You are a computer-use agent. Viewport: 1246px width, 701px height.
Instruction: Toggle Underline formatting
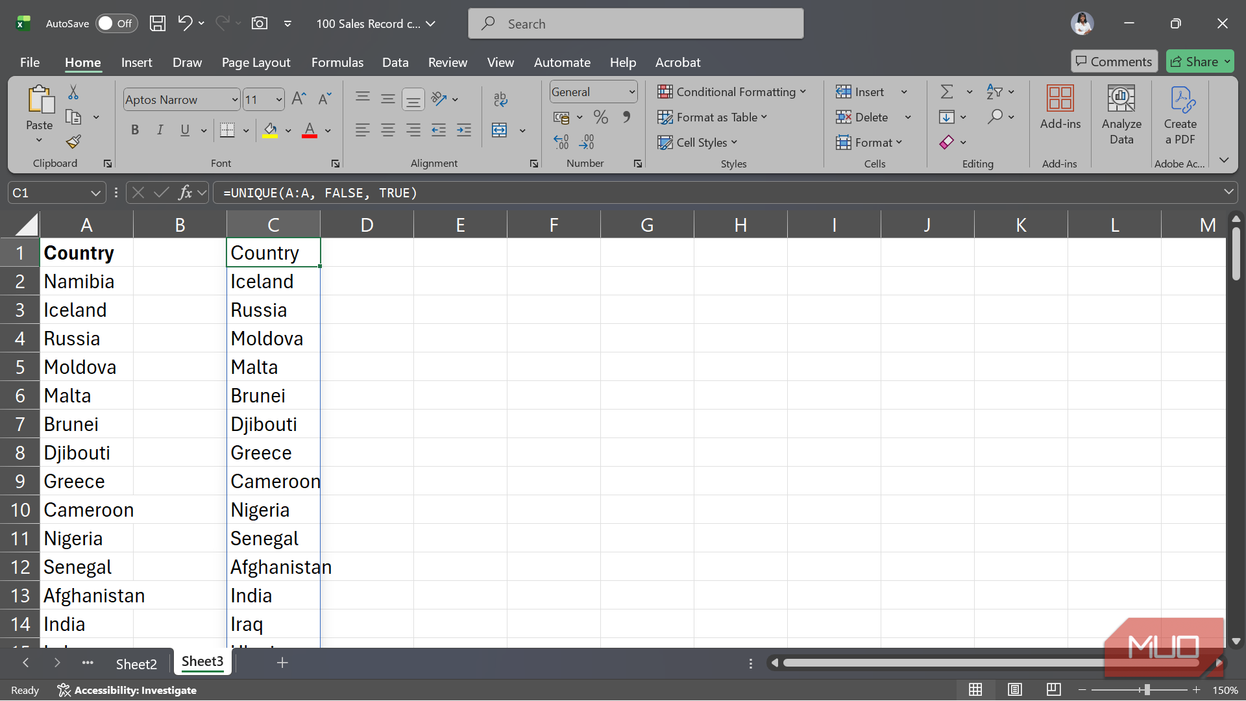[185, 130]
